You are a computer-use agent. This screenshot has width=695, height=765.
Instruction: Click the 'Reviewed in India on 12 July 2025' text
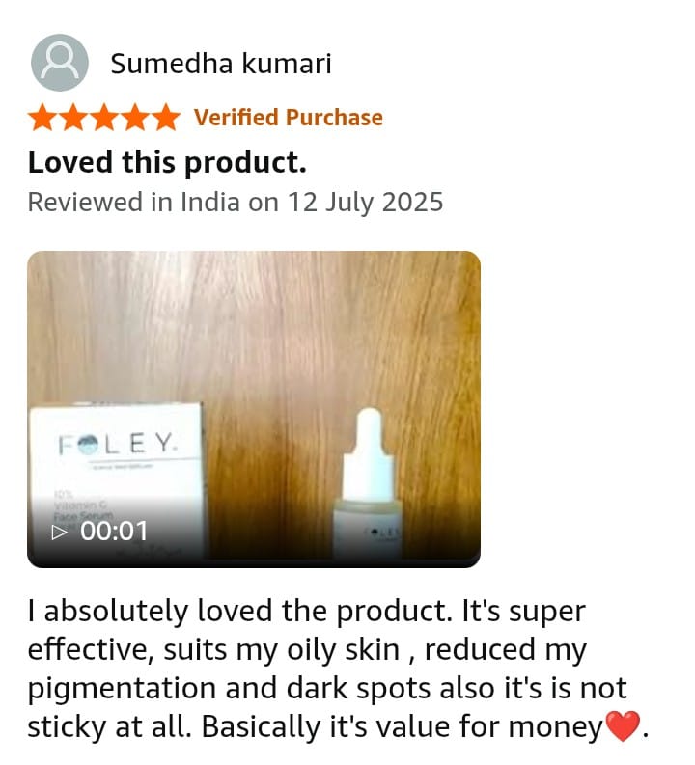[236, 202]
